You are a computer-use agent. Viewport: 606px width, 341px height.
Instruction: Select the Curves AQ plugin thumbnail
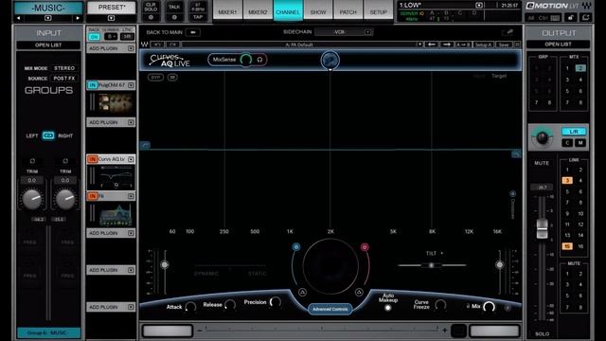tap(115, 177)
